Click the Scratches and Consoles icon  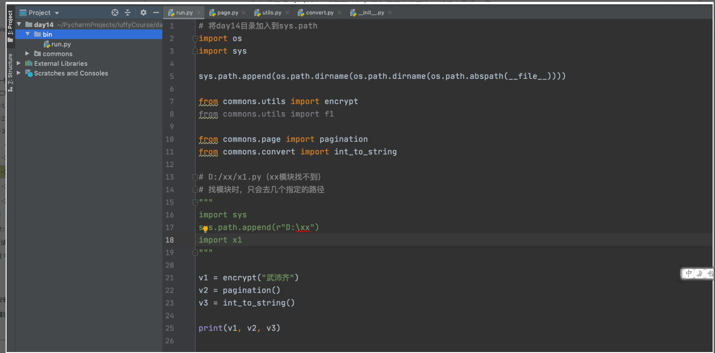[29, 73]
